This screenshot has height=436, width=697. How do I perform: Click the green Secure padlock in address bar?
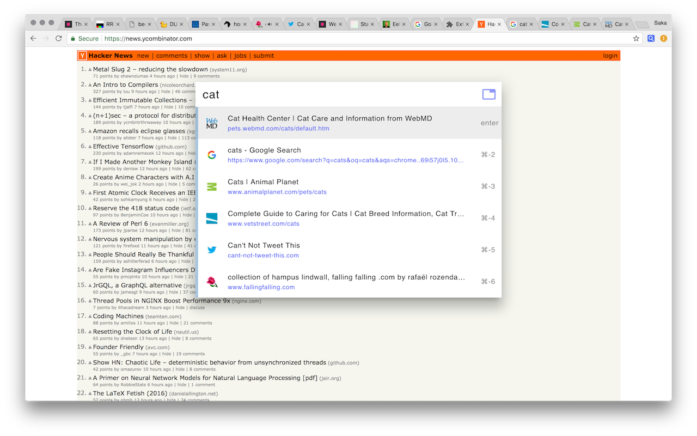[72, 39]
